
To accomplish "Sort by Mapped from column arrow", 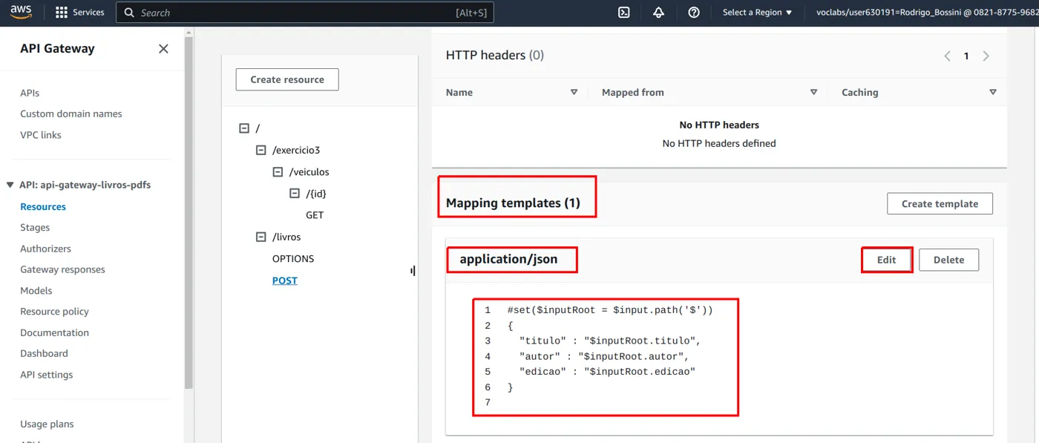I will (x=814, y=92).
